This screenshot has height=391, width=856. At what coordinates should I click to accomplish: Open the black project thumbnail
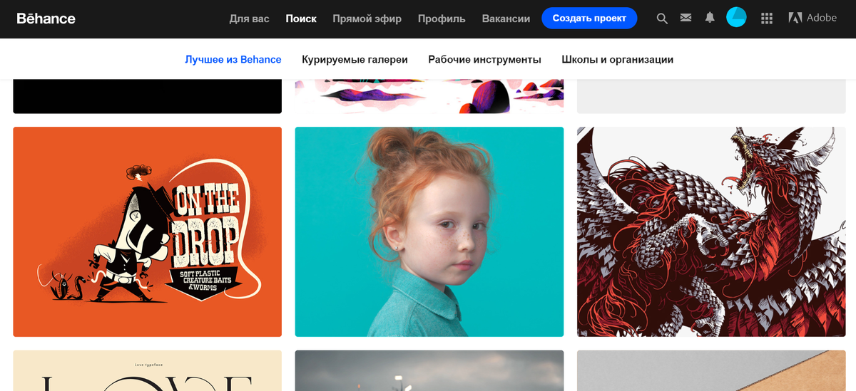147,96
